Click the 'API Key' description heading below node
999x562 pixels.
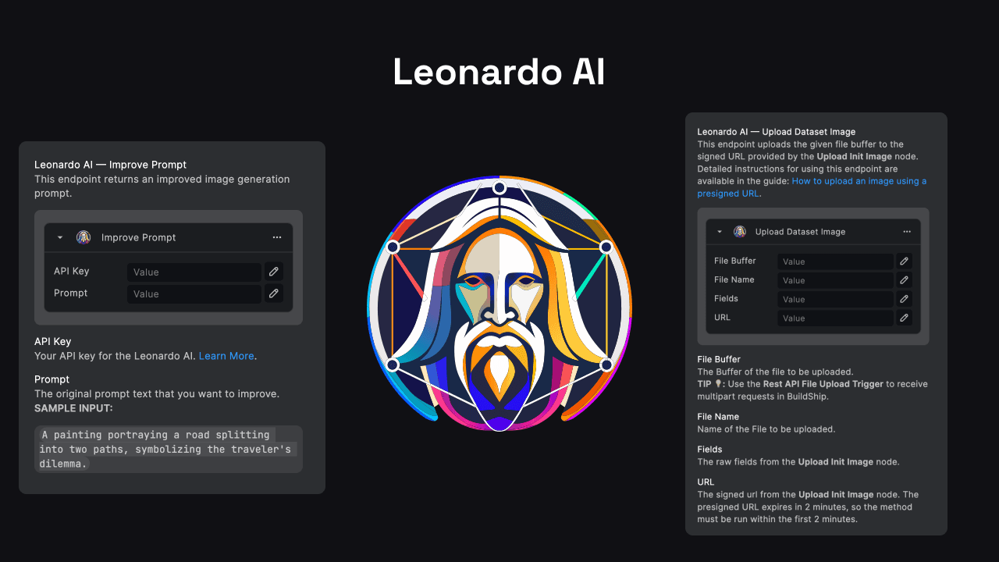(x=53, y=342)
